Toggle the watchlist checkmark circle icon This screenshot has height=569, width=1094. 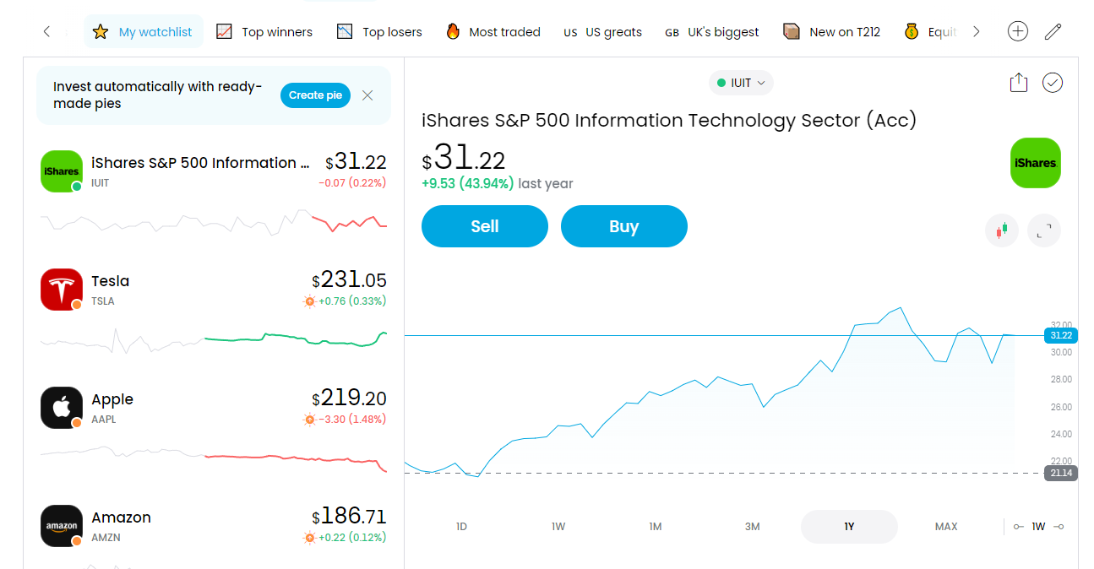pyautogui.click(x=1053, y=82)
